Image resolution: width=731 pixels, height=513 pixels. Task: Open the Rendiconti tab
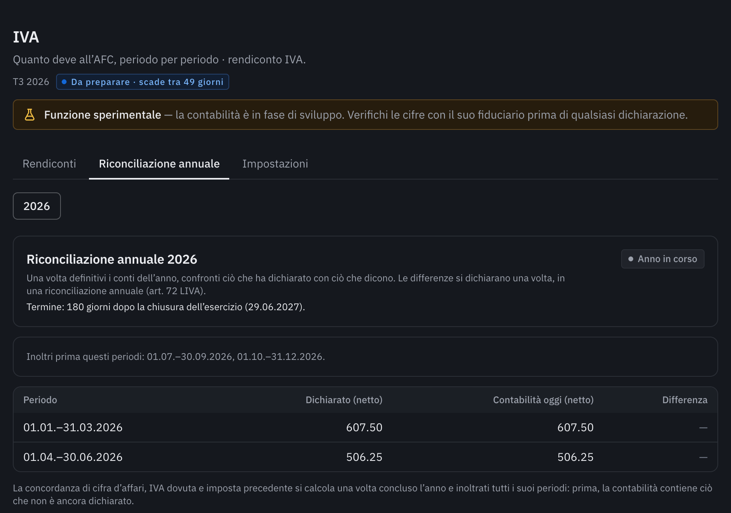click(49, 164)
